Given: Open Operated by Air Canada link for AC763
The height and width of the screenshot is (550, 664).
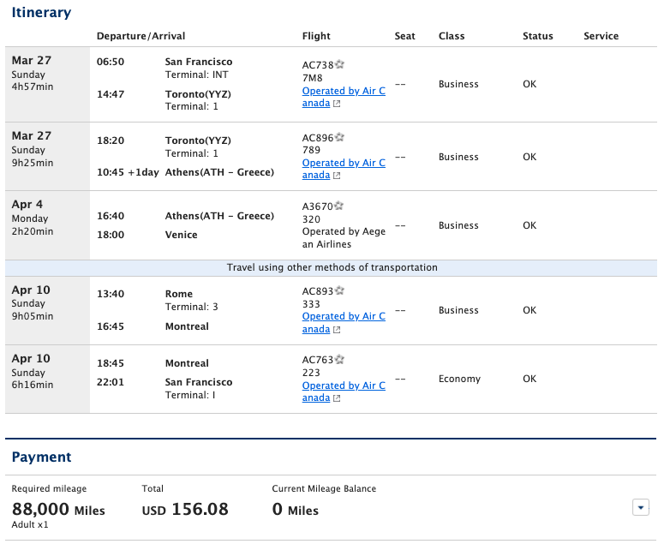Looking at the screenshot, I should click(x=344, y=386).
